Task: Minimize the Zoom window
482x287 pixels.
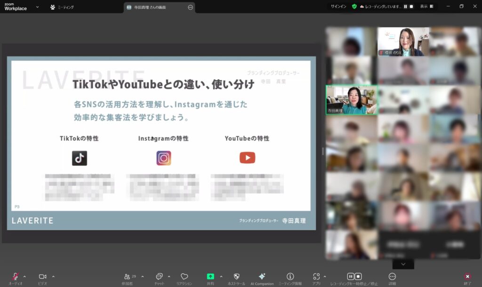Action: pos(448,6)
